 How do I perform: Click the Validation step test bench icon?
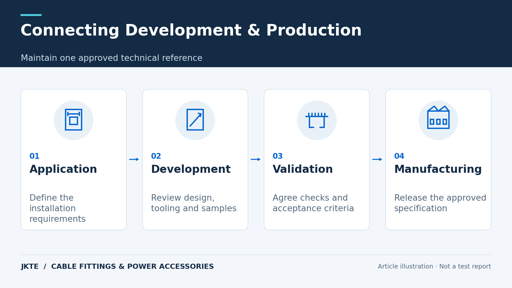click(x=317, y=120)
